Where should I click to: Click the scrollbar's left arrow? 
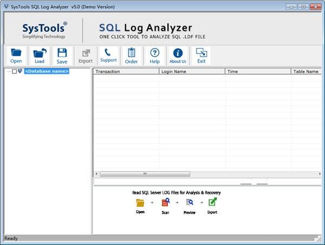coord(97,174)
